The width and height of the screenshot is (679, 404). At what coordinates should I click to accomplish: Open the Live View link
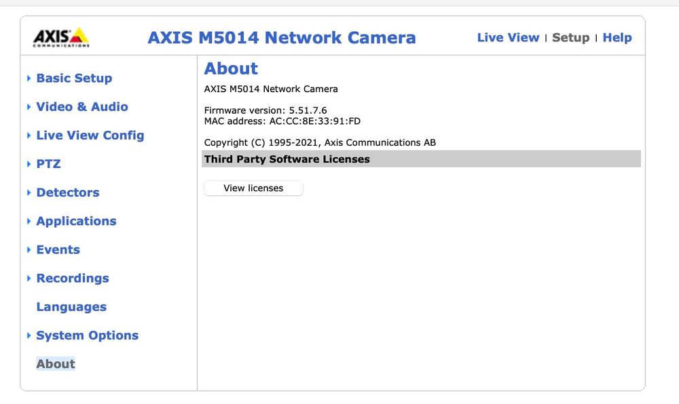tap(508, 37)
